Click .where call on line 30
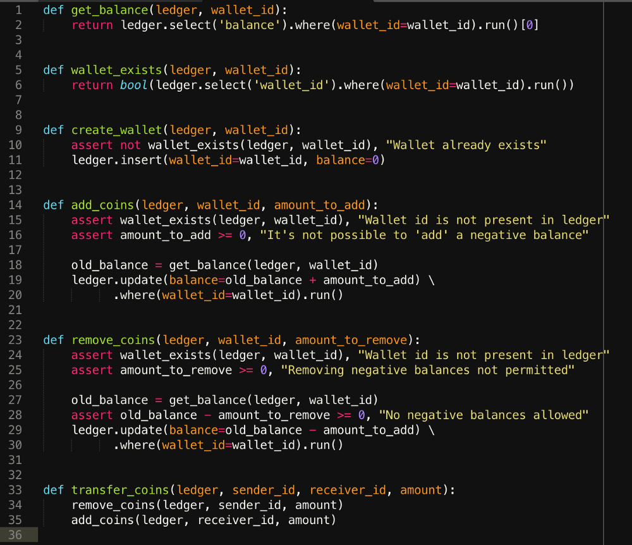Screen dimensions: 632x545 [137, 445]
